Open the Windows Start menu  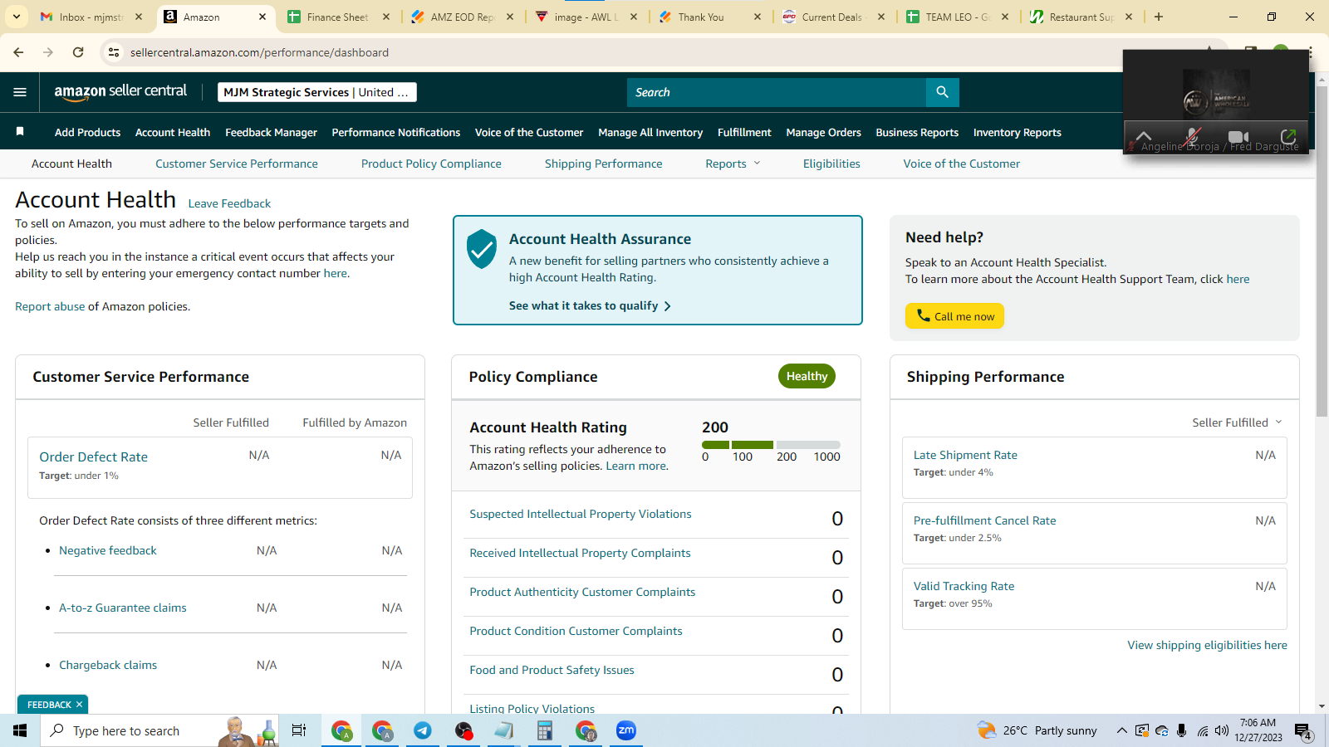20,730
